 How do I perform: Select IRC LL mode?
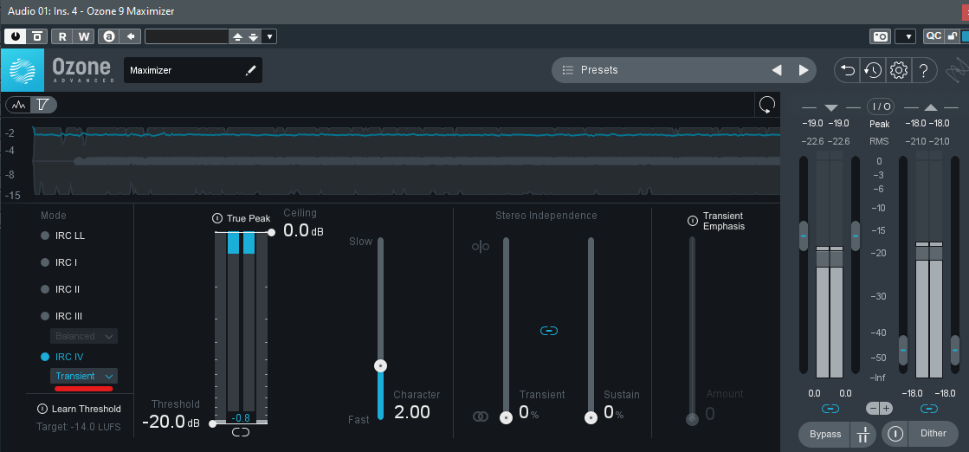62,236
